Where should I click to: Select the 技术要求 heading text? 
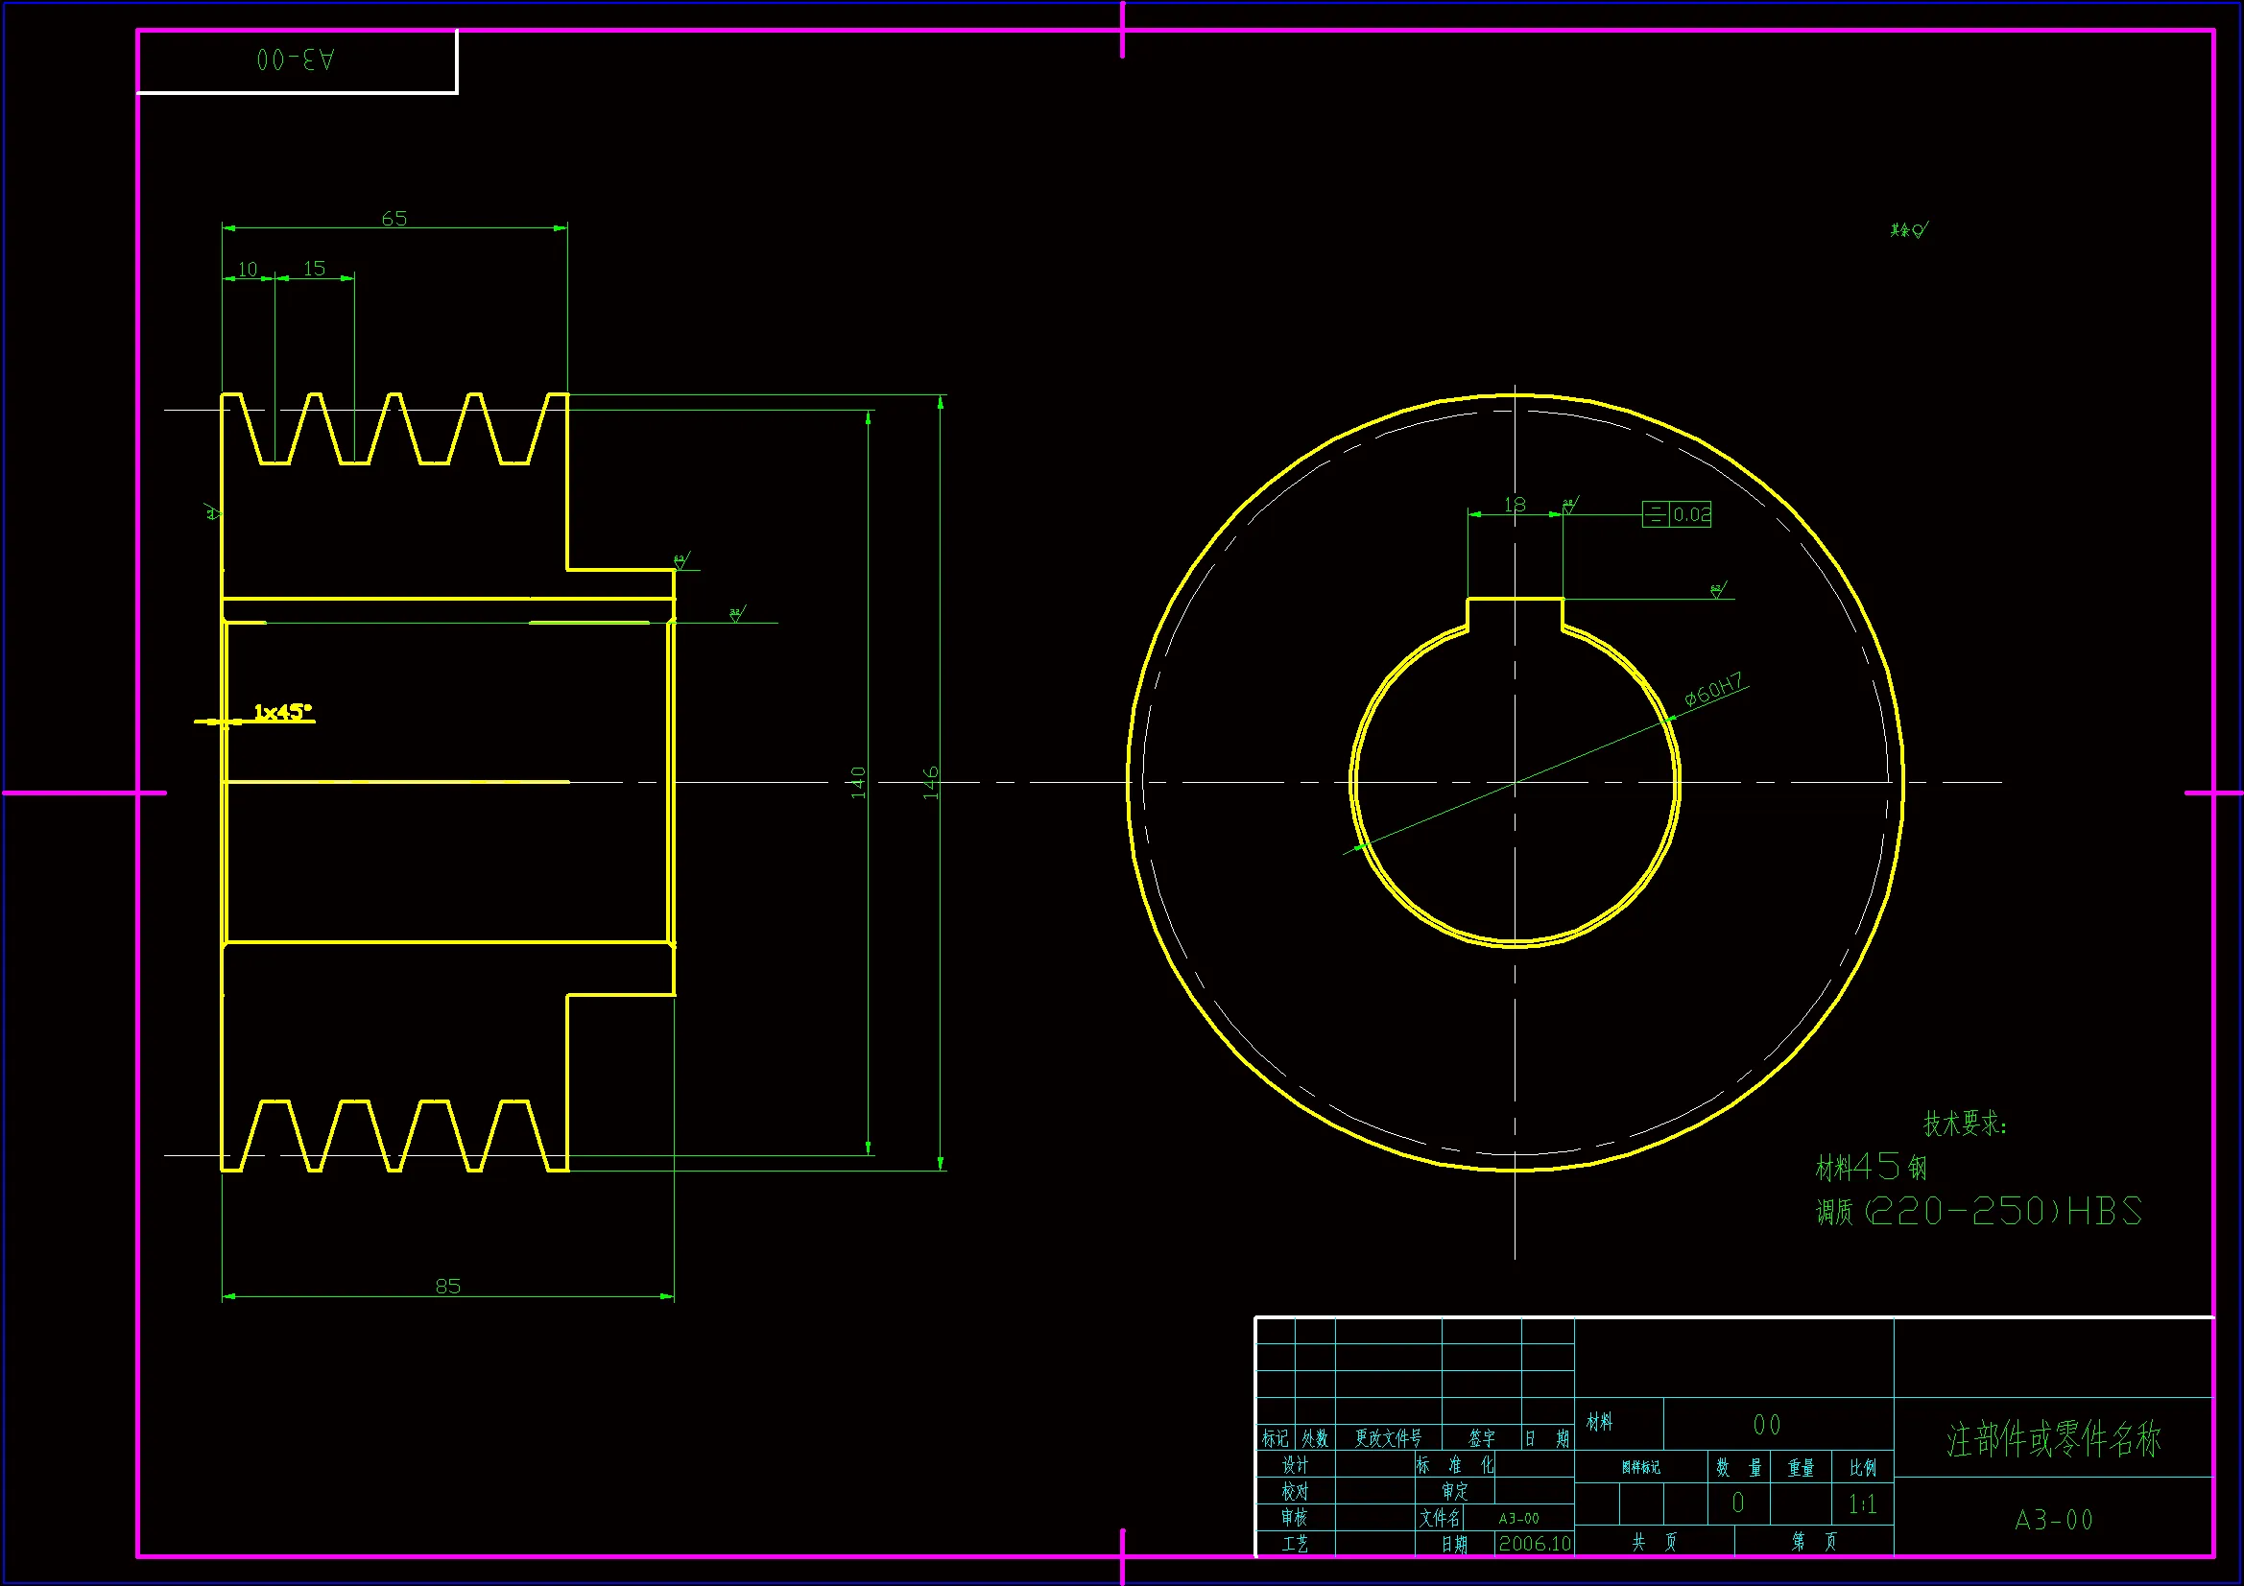(1965, 1124)
